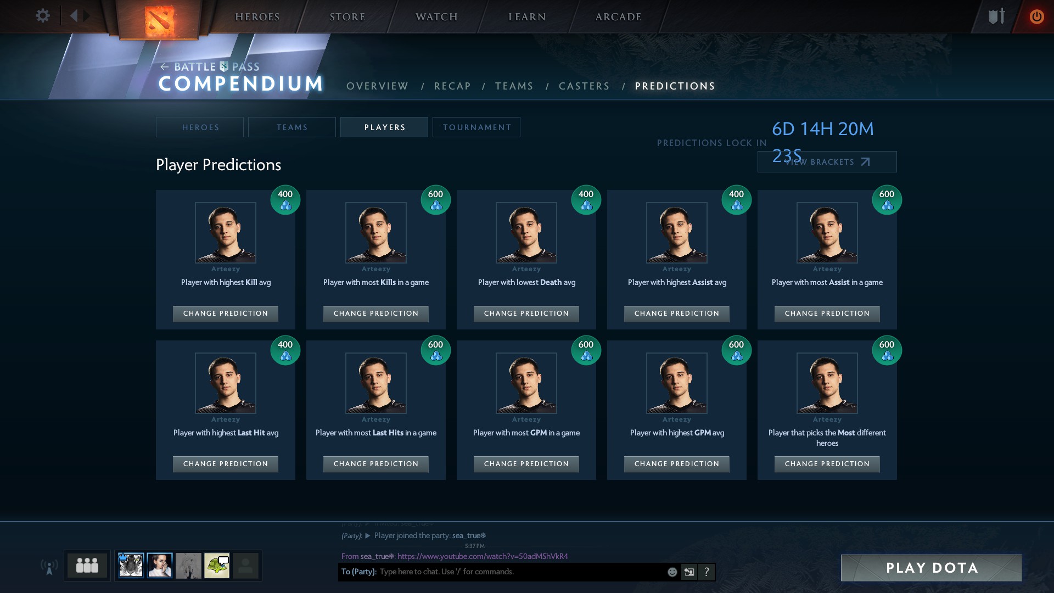This screenshot has height=593, width=1054.
Task: Click the party chat input field
Action: (x=516, y=572)
